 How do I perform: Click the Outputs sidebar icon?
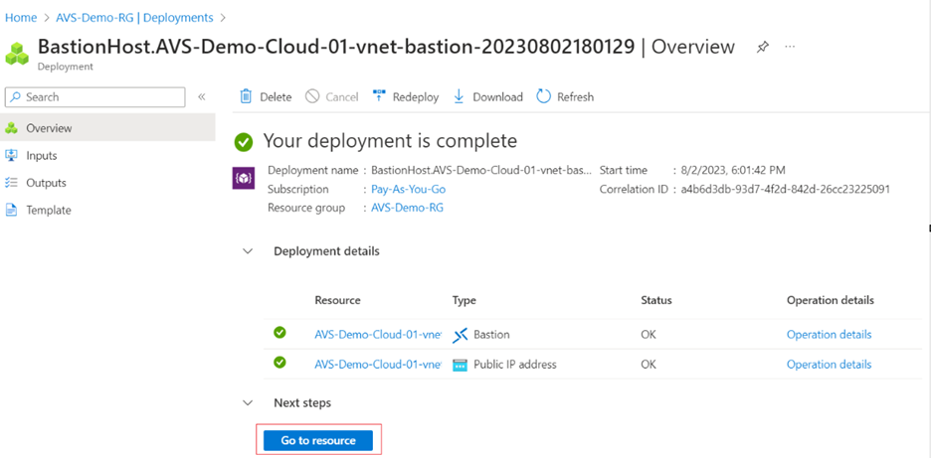coord(11,183)
